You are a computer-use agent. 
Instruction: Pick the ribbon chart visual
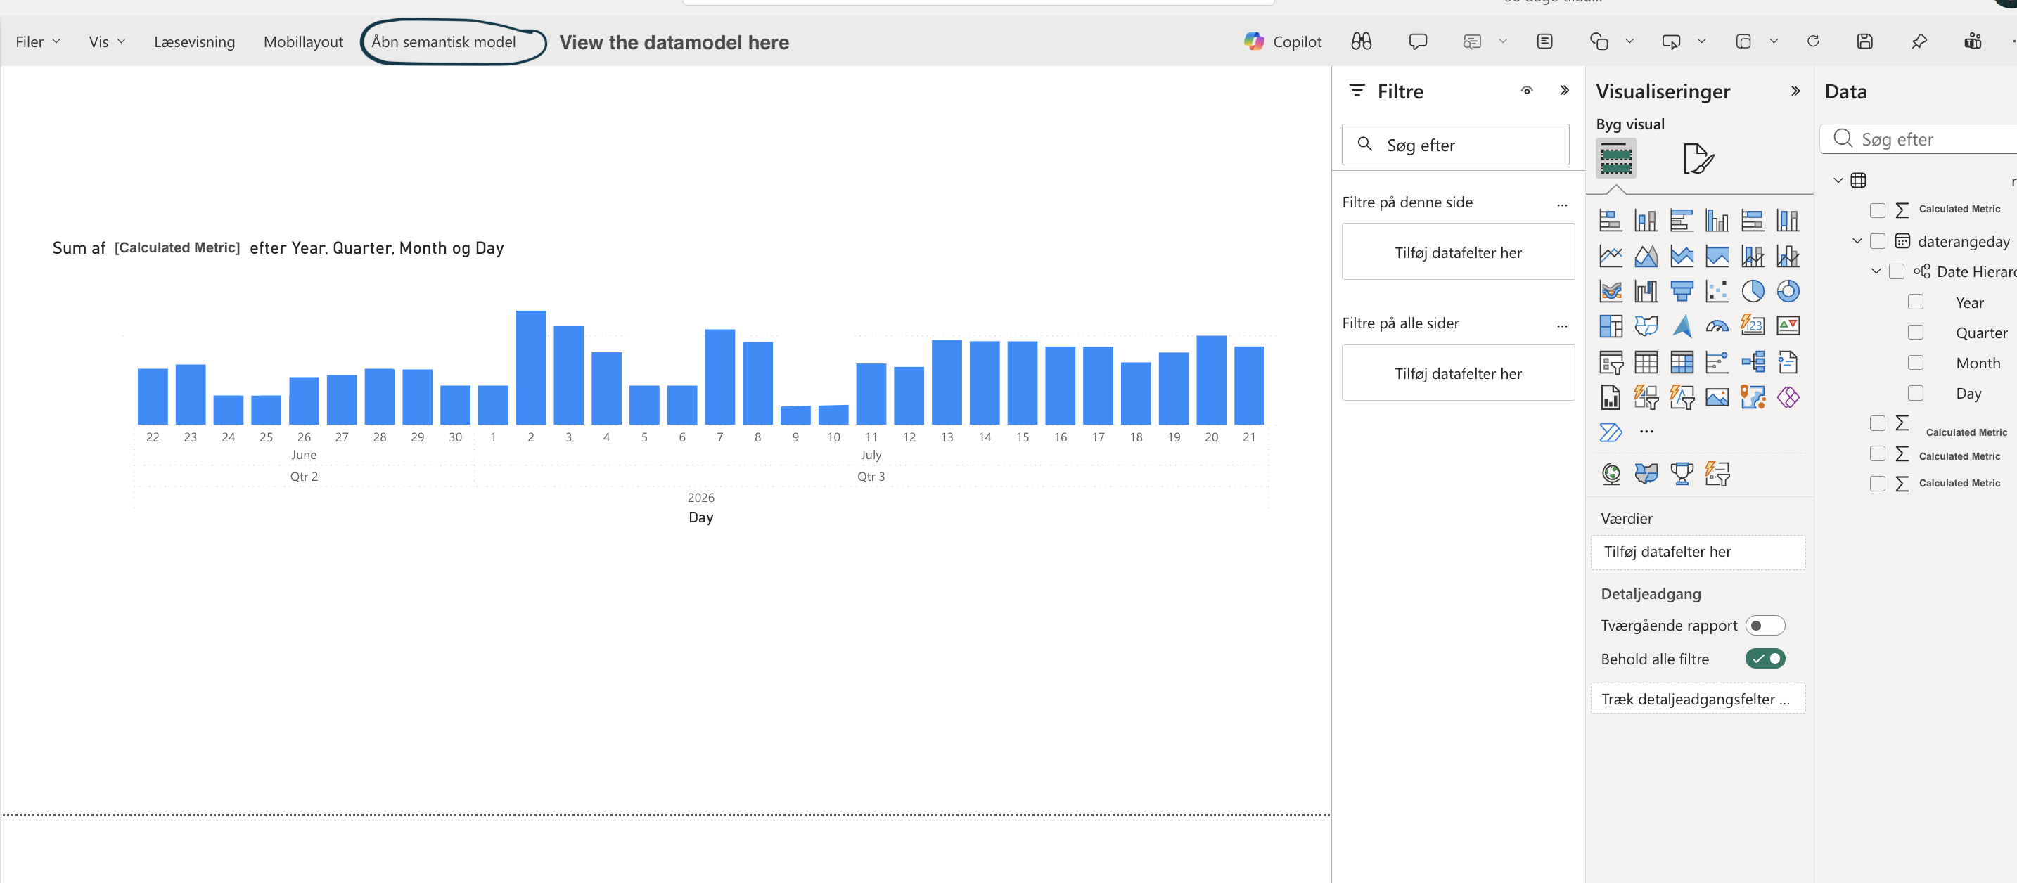click(x=1610, y=291)
